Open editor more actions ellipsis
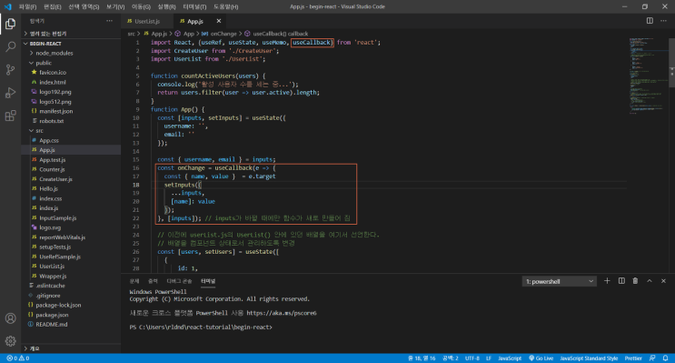The image size is (675, 363). point(663,21)
